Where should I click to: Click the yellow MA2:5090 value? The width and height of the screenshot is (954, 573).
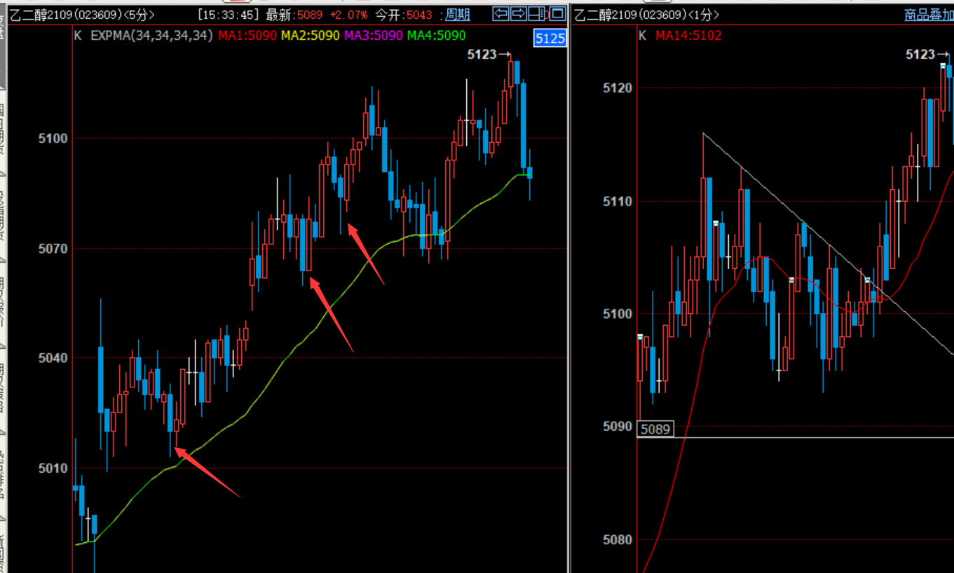[x=311, y=35]
